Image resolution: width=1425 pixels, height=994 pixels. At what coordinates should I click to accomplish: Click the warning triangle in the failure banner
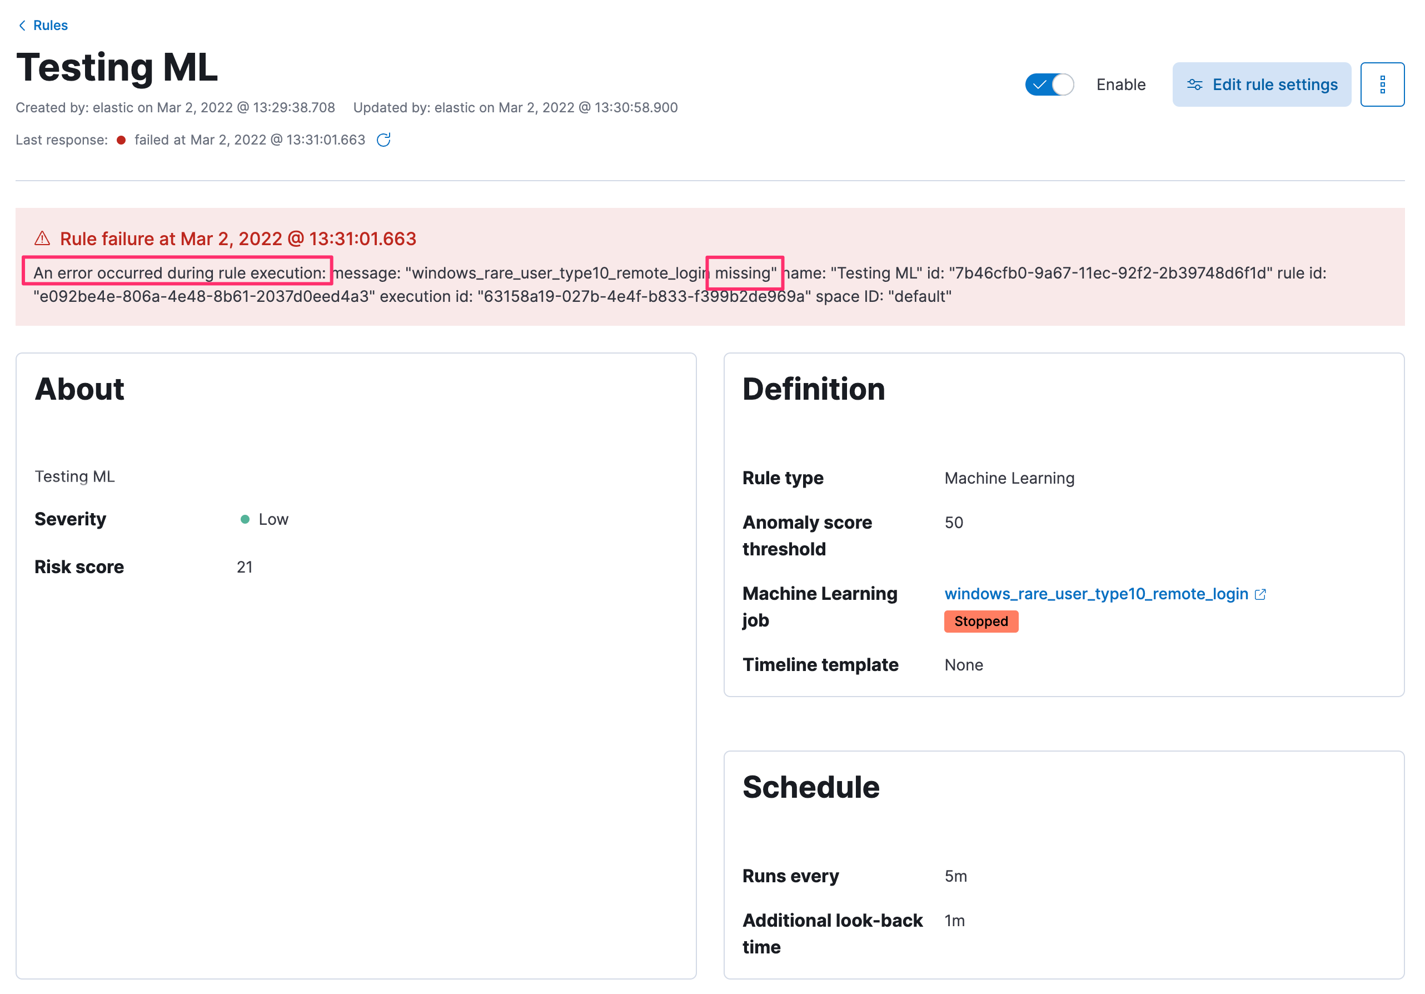coord(41,238)
